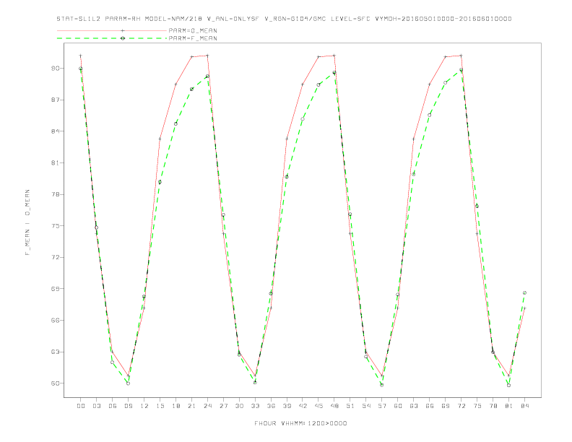Click the x-axis hour label 30
572x442 pixels.
(239, 406)
